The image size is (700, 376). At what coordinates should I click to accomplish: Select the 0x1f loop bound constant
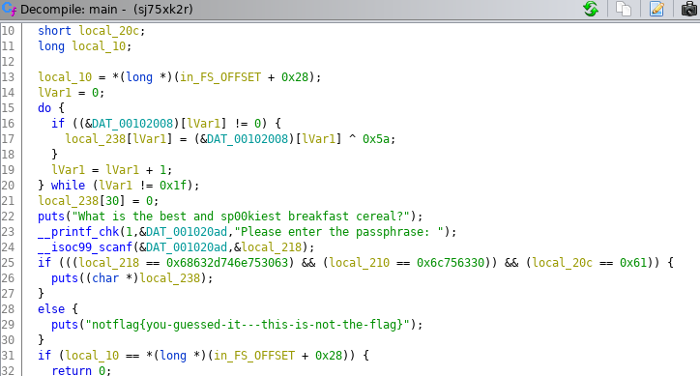(173, 186)
